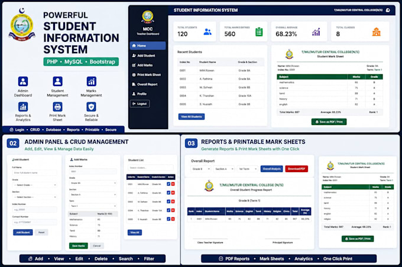Click the Total Students people icon
The width and height of the screenshot is (402, 267).
pyautogui.click(x=208, y=32)
